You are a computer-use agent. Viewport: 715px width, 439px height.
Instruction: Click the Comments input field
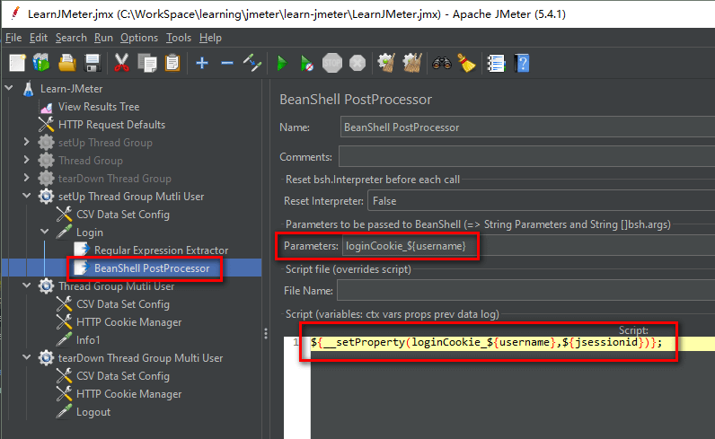coord(526,157)
